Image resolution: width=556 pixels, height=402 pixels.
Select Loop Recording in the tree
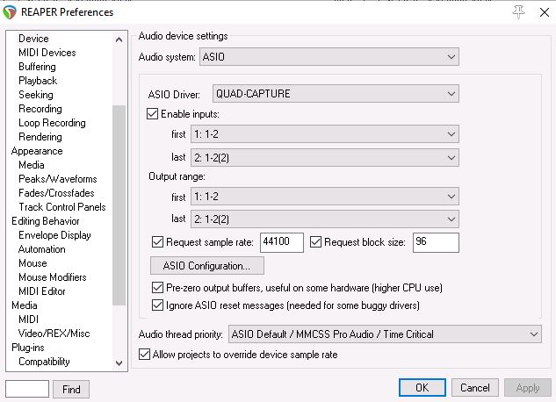(52, 123)
